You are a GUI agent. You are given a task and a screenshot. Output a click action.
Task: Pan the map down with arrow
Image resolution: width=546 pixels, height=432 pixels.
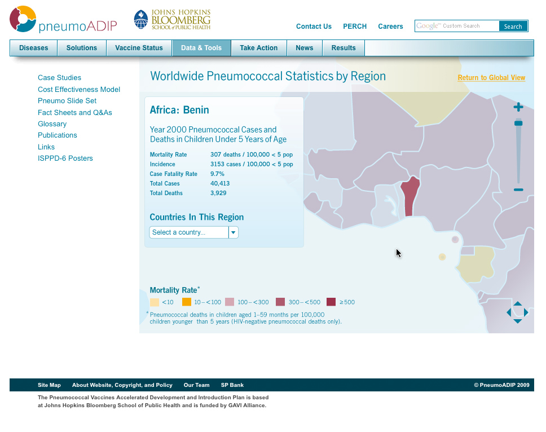click(517, 321)
